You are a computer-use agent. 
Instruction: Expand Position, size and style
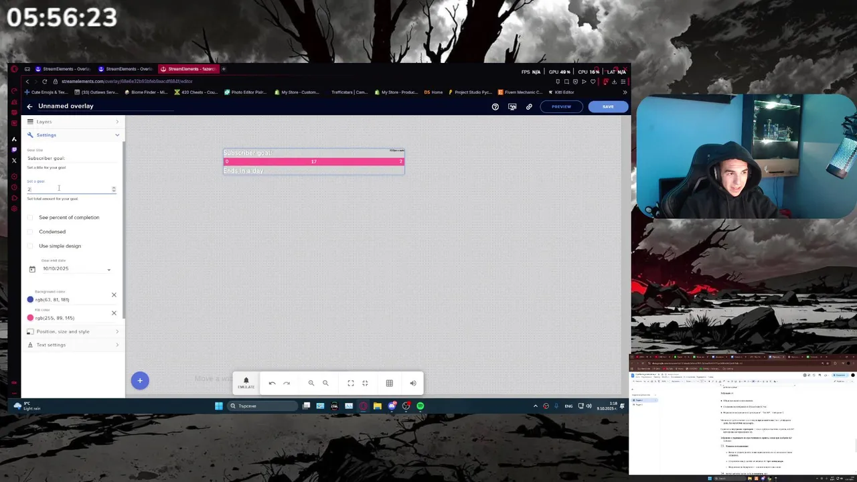point(74,331)
